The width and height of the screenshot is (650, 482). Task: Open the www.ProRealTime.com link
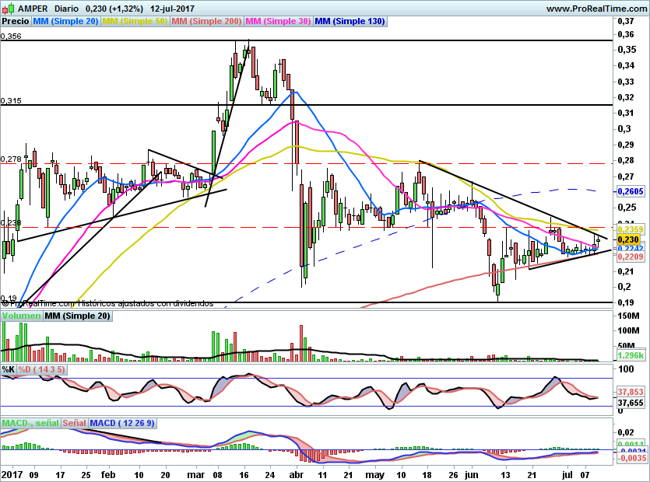[x=596, y=9]
